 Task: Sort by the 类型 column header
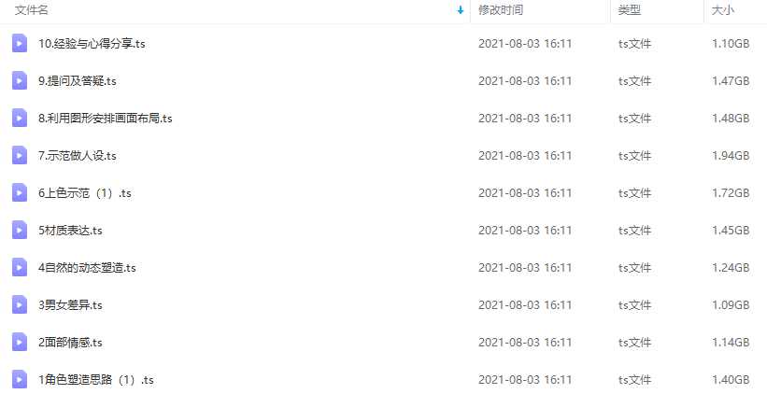(x=629, y=10)
